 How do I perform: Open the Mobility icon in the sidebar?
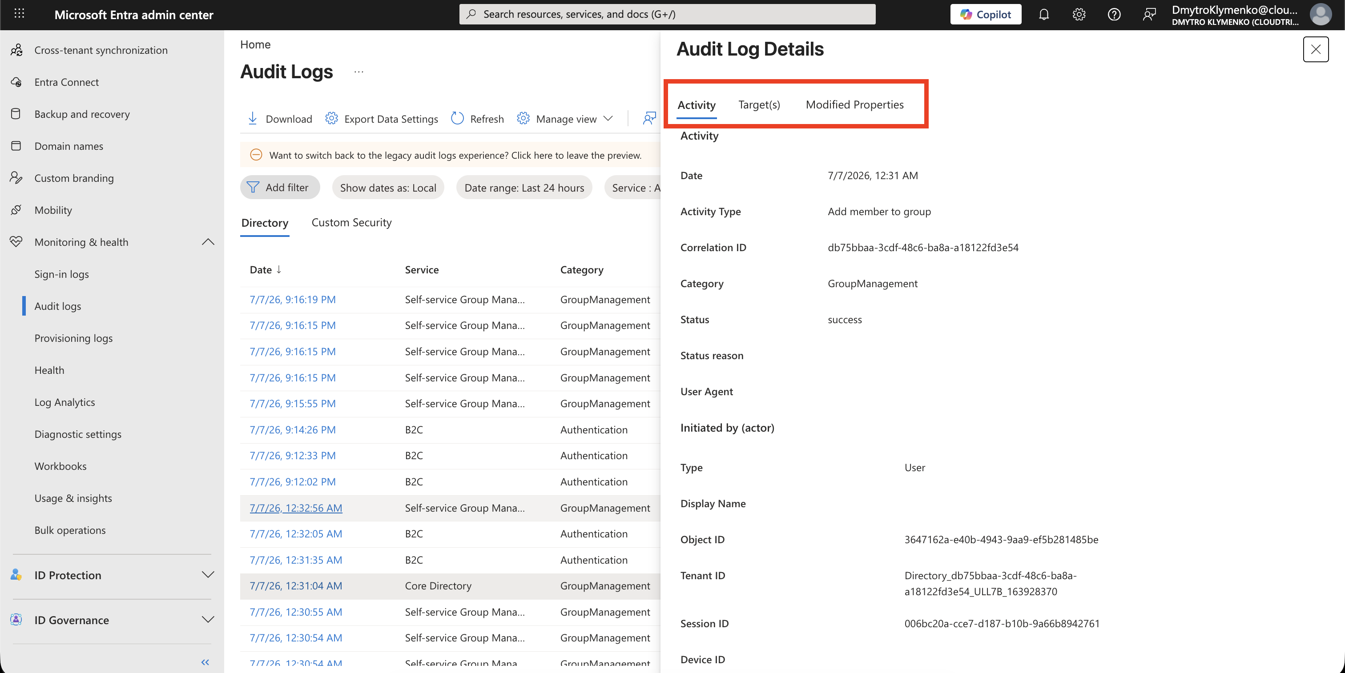click(16, 210)
